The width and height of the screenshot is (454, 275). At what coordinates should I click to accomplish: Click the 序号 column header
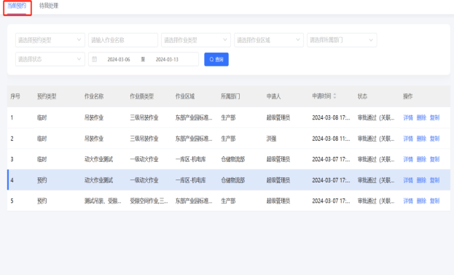(x=15, y=96)
